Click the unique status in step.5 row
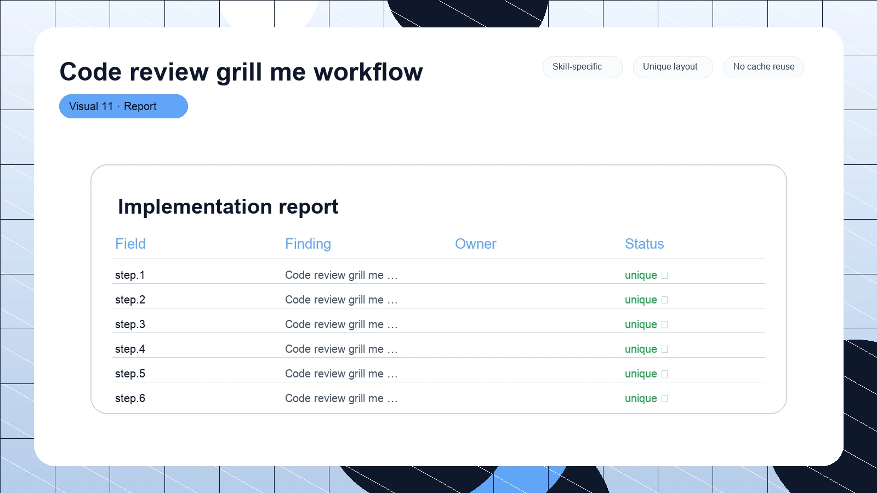Screen dimensions: 877x493 [x=641, y=374]
